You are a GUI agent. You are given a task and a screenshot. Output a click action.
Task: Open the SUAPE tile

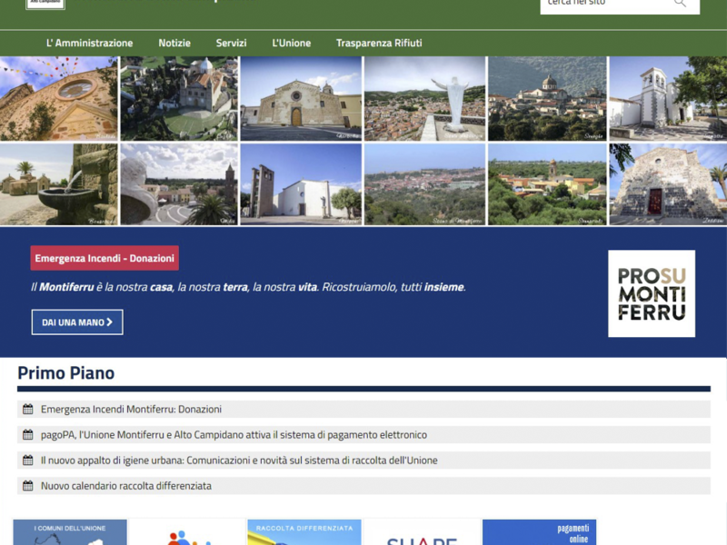pyautogui.click(x=422, y=532)
